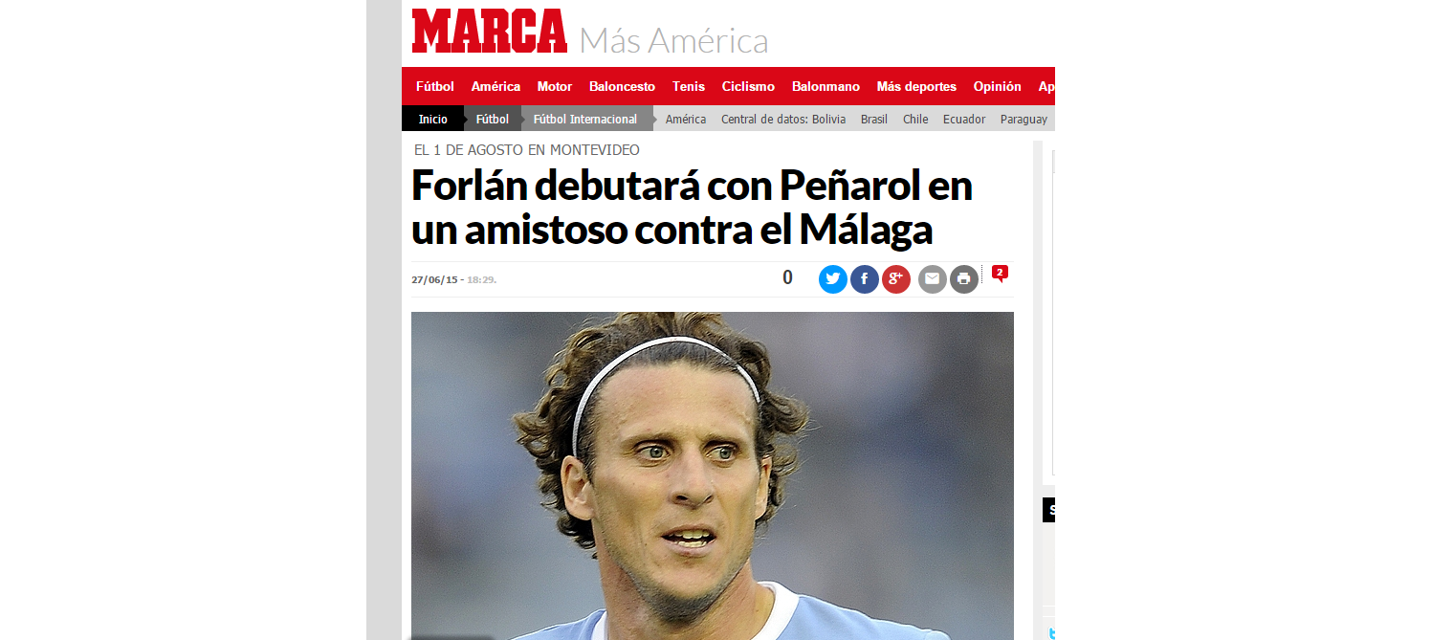The height and width of the screenshot is (640, 1453).
Task: Open the Chile subsection link
Action: click(x=915, y=120)
